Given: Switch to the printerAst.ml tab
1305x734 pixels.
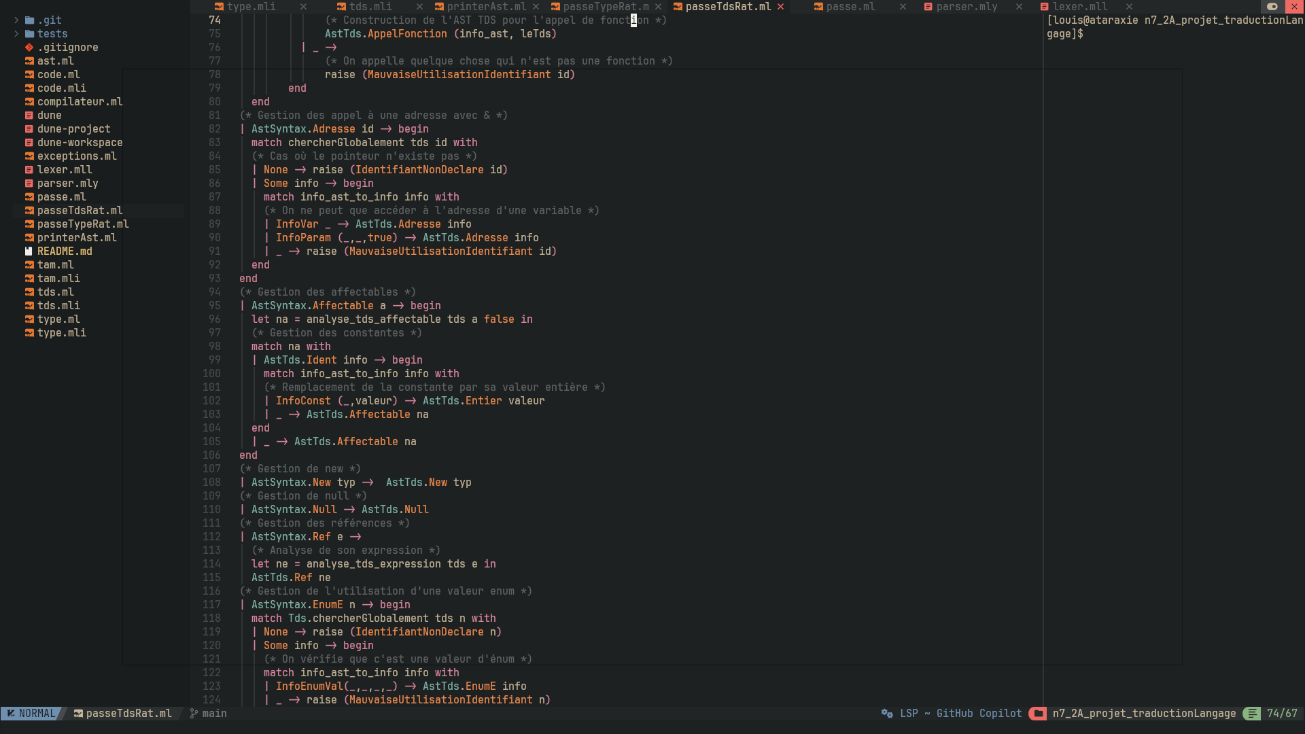Looking at the screenshot, I should (x=486, y=7).
